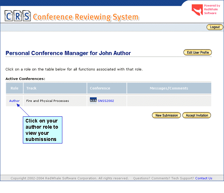Screen dimensions: 224x193
Task: Click the Conference Reviewing System title text
Action: pos(86,17)
